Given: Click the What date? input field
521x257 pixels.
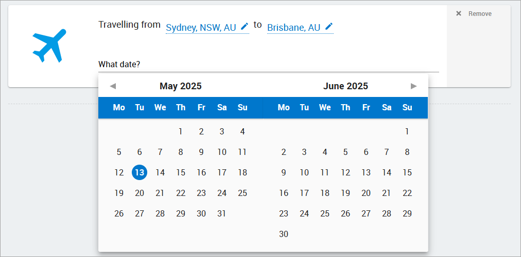Looking at the screenshot, I should coord(268,65).
